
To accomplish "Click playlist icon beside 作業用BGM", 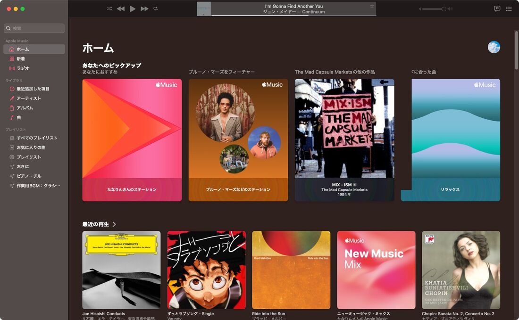I will click(x=12, y=186).
